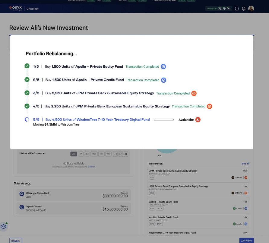Click Onyx icon on Sustainable Equity Strategy card

coord(246,177)
